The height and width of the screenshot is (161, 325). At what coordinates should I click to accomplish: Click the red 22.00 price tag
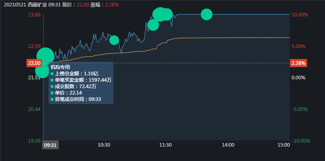[x=34, y=63]
